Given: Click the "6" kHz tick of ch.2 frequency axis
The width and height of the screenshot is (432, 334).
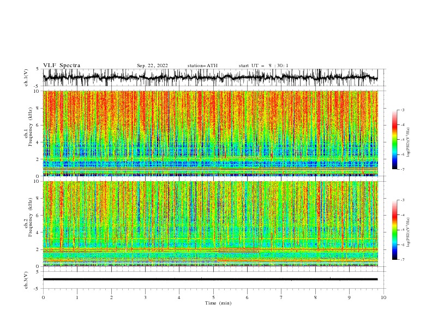Looking at the screenshot, I should [38, 216].
